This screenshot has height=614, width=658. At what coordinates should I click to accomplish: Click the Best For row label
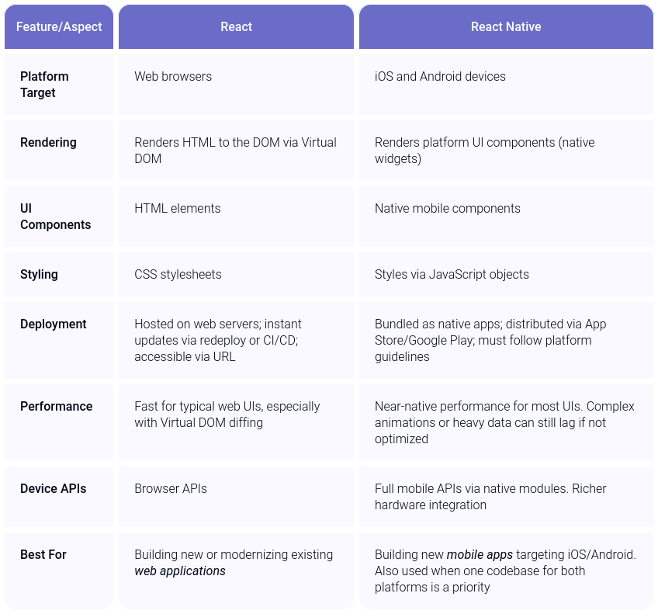coord(43,554)
